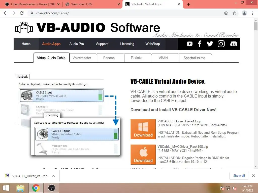This screenshot has height=193, width=258.
Task: Close the VB-Audio Virtual Apps tab
Action: pyautogui.click(x=179, y=4)
